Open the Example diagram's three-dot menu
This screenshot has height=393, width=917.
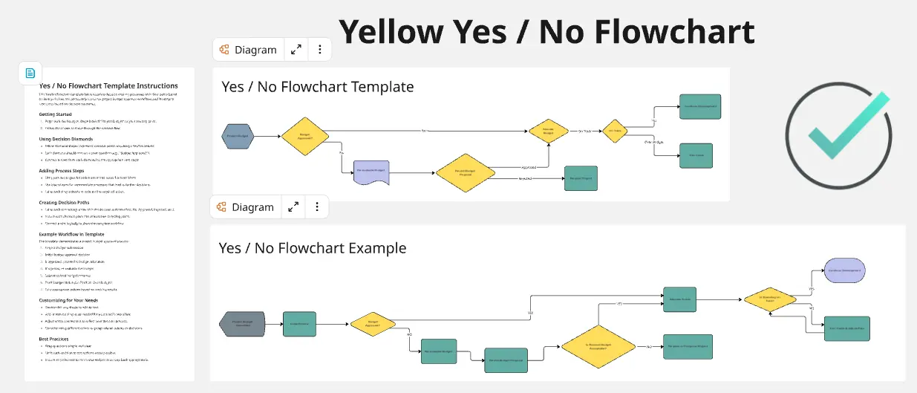(x=317, y=207)
